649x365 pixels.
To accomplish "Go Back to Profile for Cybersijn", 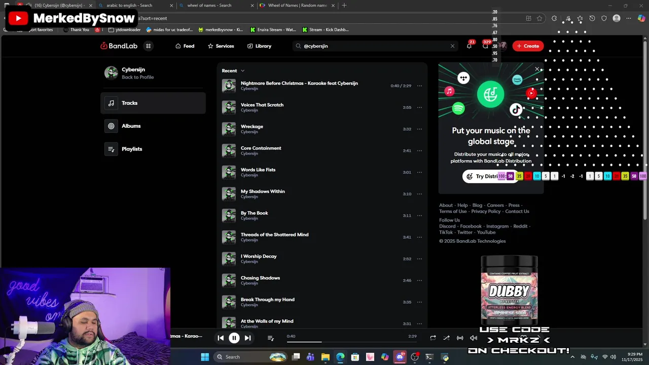I will (137, 78).
